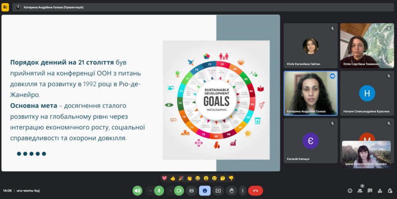The width and height of the screenshot is (397, 199).
Task: Expand audio settings arrow beside microphone
Action: (150, 190)
